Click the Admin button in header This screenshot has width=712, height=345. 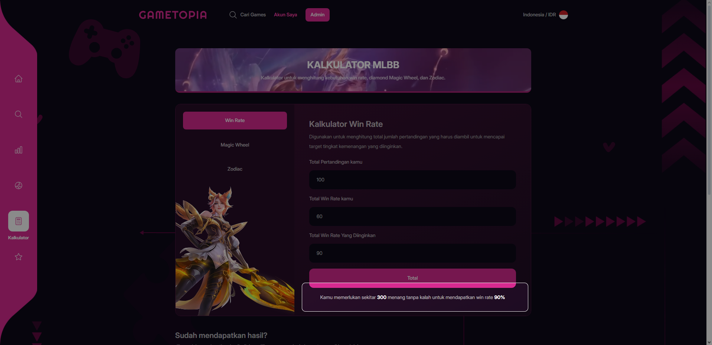coord(317,15)
